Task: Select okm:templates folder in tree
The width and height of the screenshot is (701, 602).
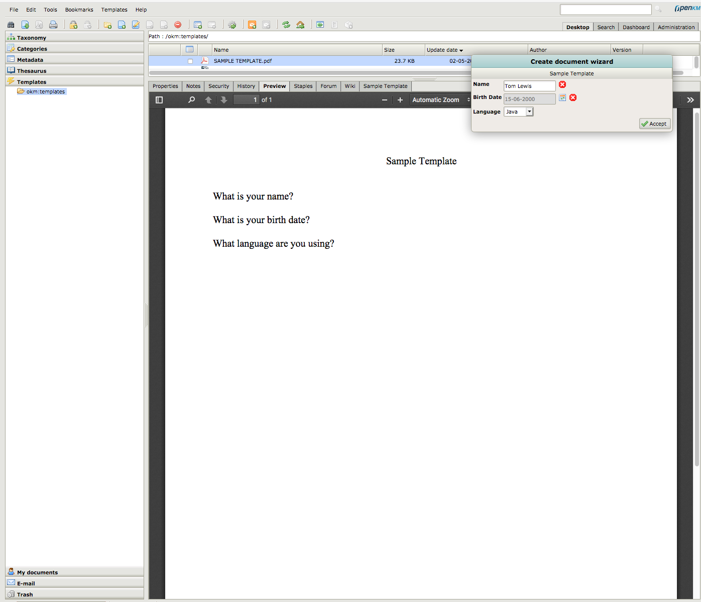Action: (45, 91)
